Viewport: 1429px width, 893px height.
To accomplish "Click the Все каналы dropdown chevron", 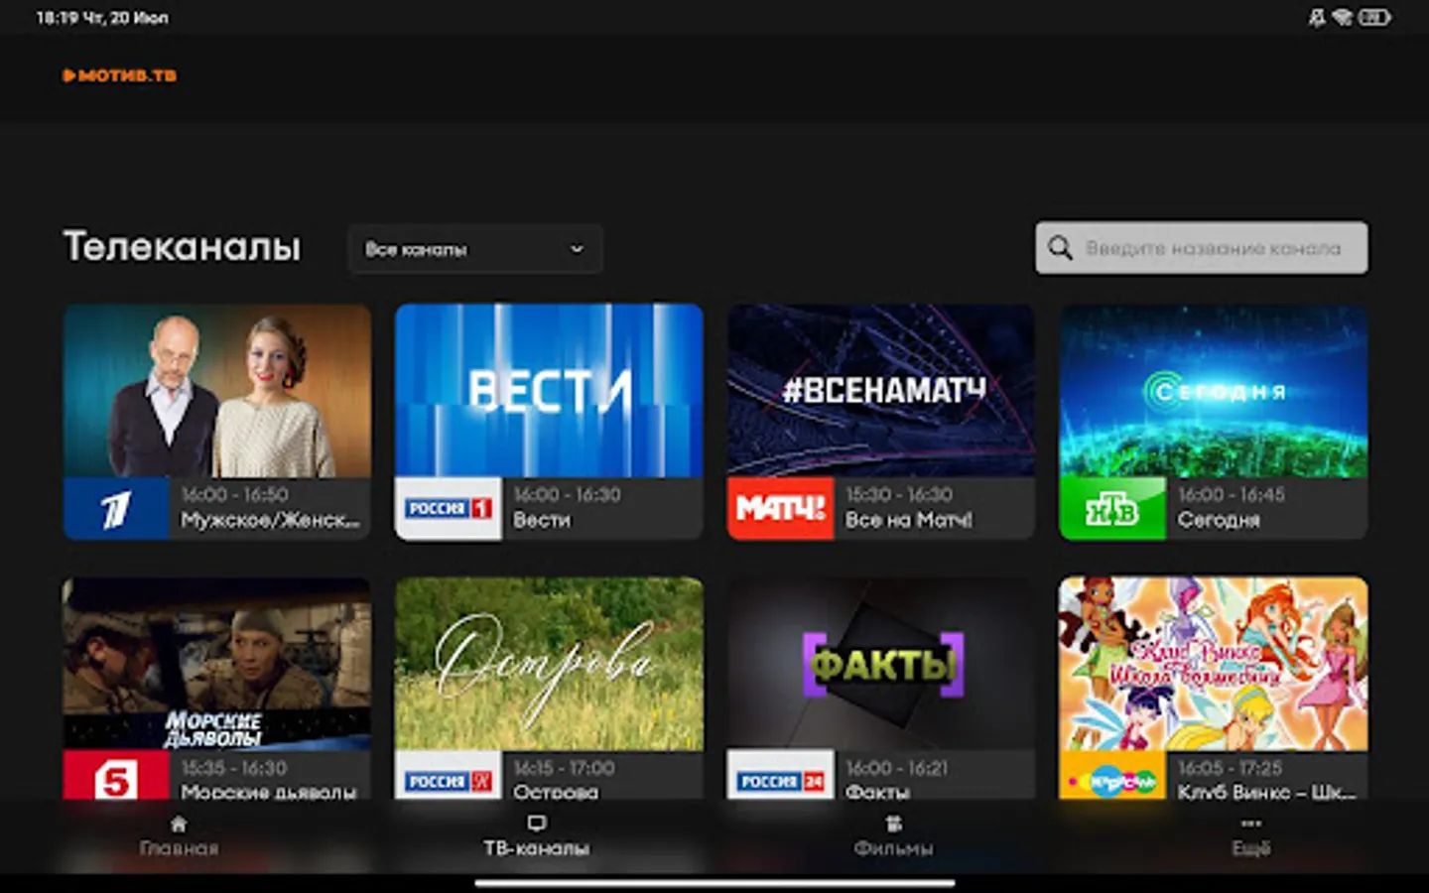I will point(577,249).
